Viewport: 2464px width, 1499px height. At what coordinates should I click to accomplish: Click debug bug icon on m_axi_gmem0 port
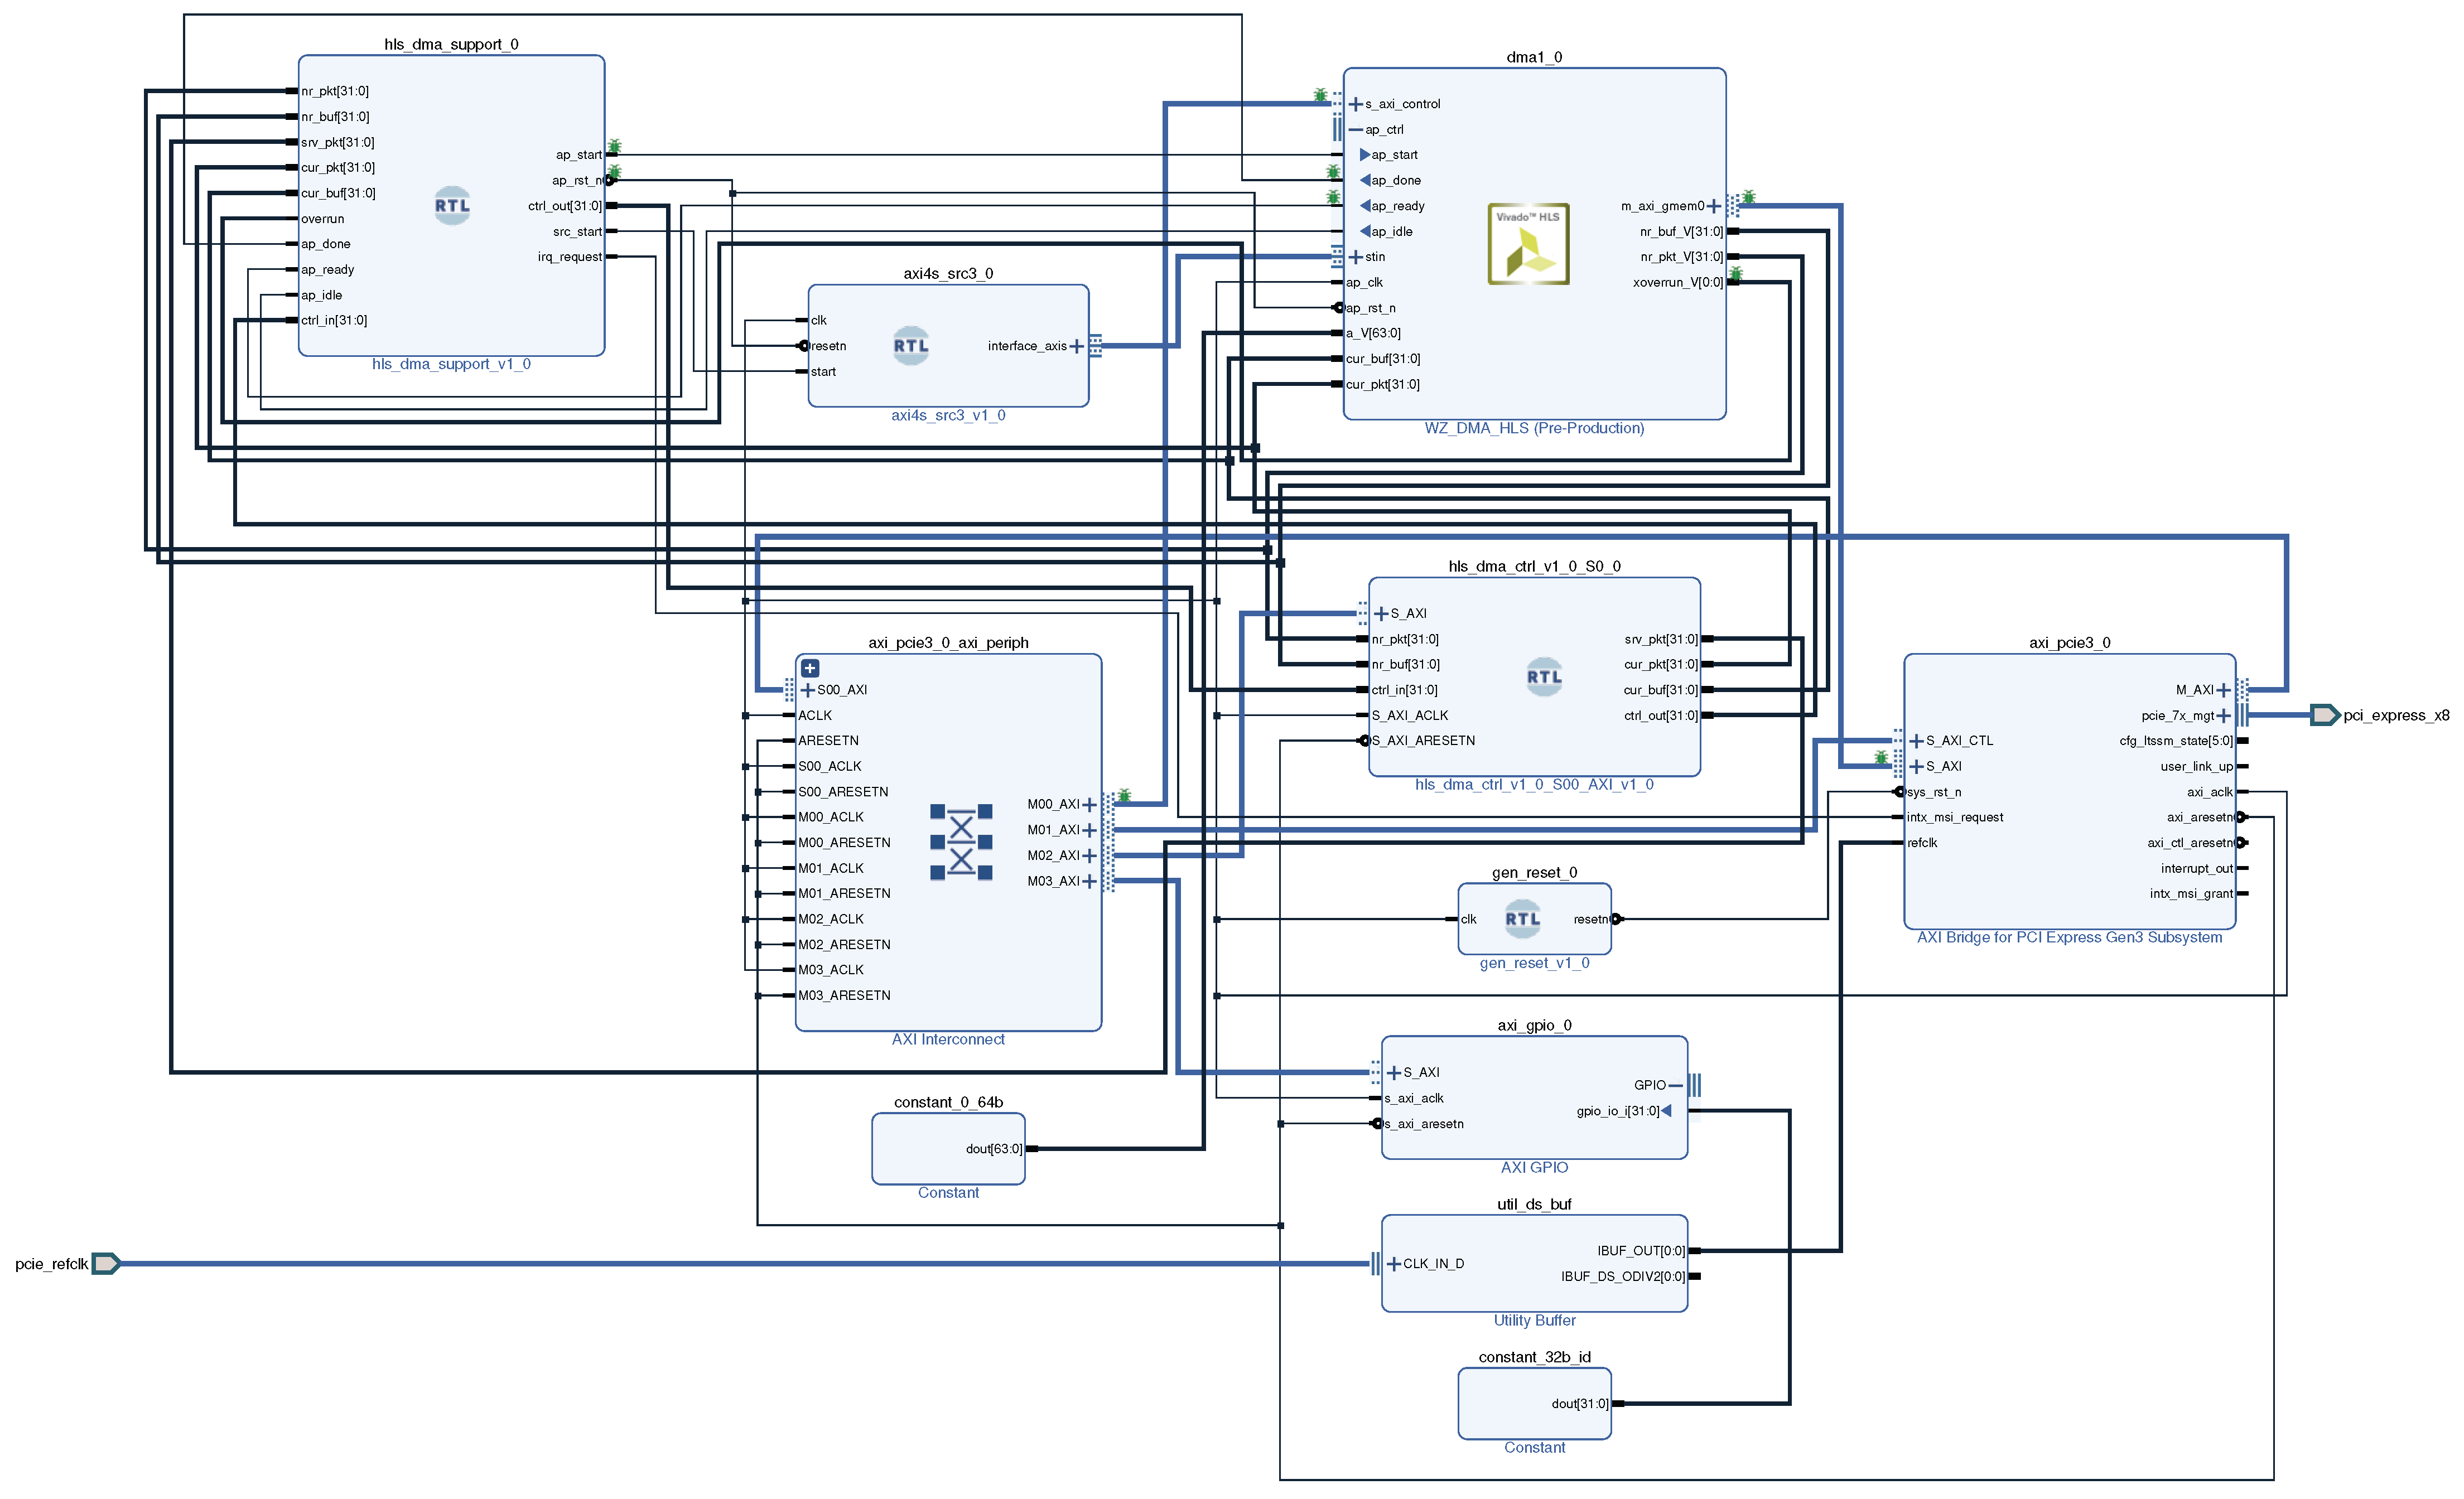1748,197
